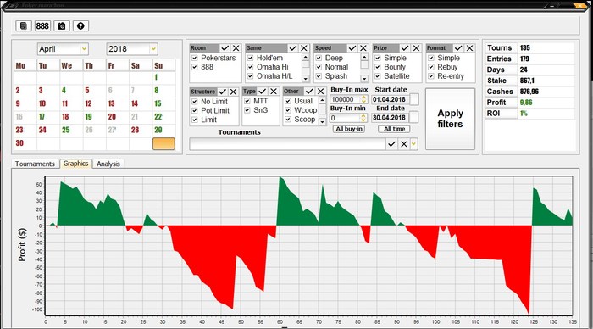Click the Game list down arrow
This screenshot has width=593, height=329.
pyautogui.click(x=305, y=78)
